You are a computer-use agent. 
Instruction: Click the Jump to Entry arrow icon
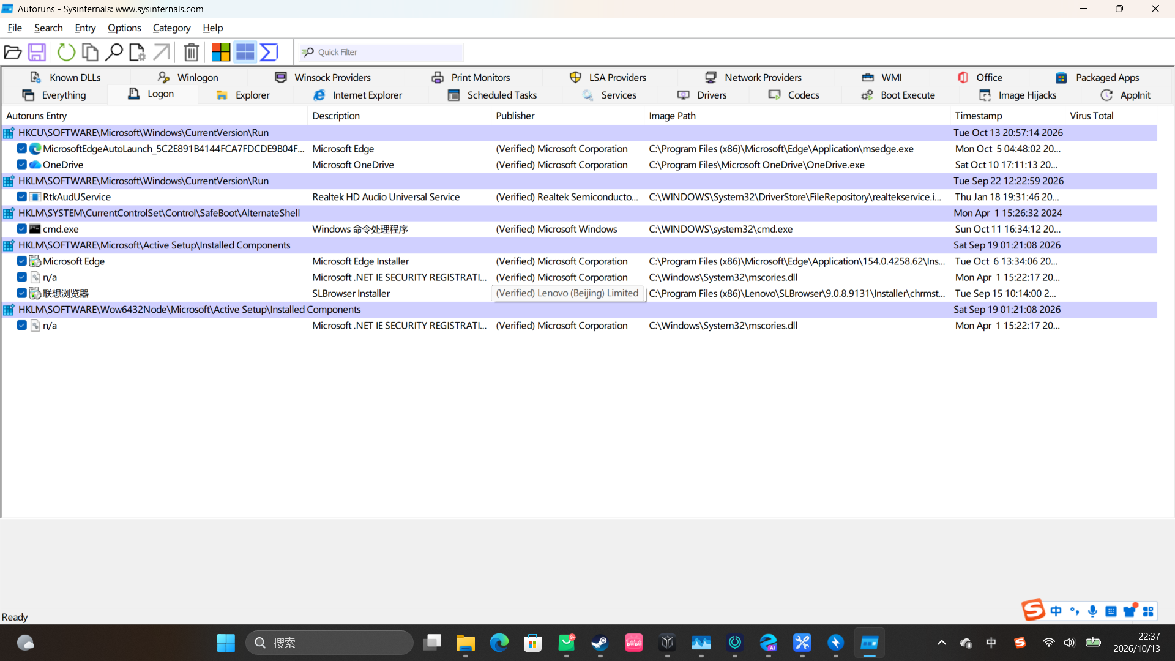coord(162,52)
